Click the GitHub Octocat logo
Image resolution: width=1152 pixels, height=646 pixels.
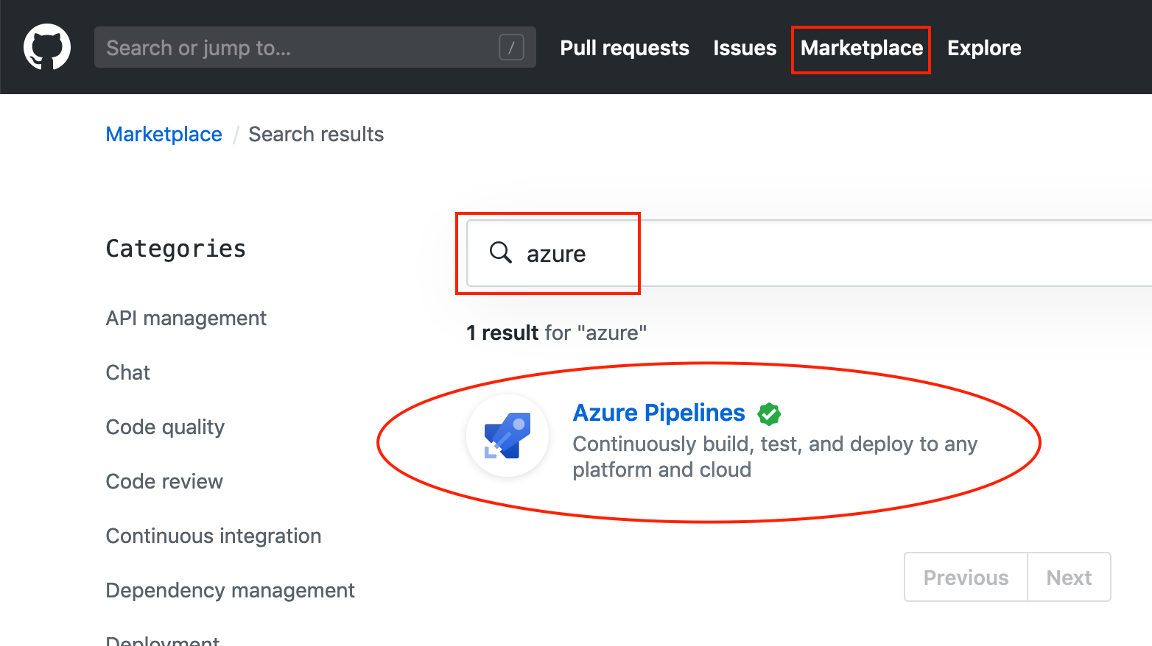click(x=47, y=47)
